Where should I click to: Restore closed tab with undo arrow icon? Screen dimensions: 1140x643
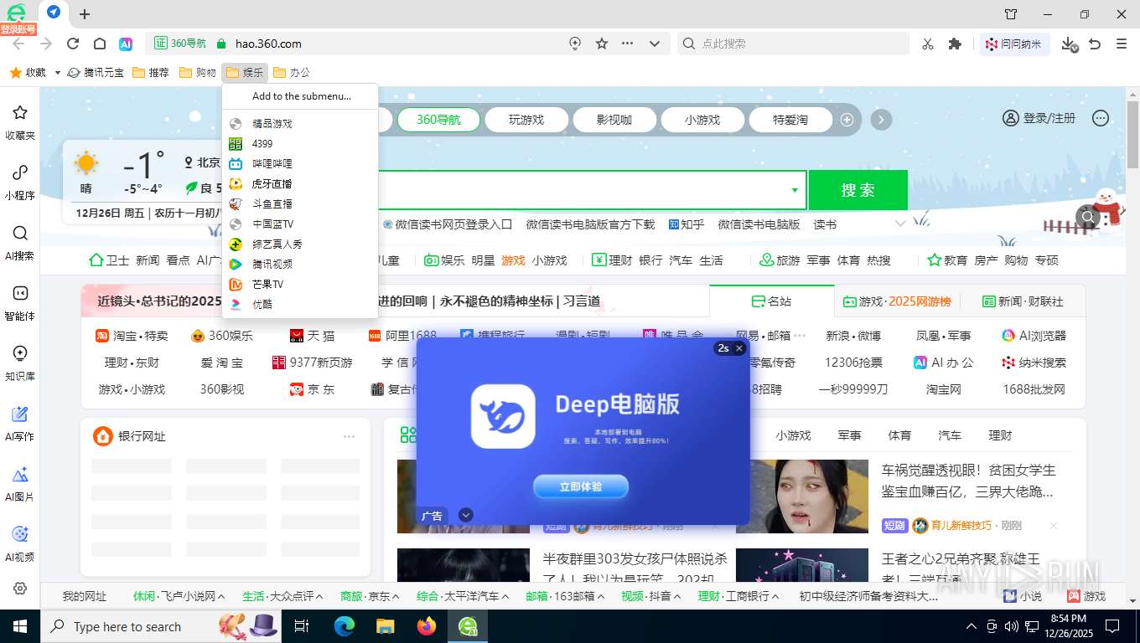1095,44
